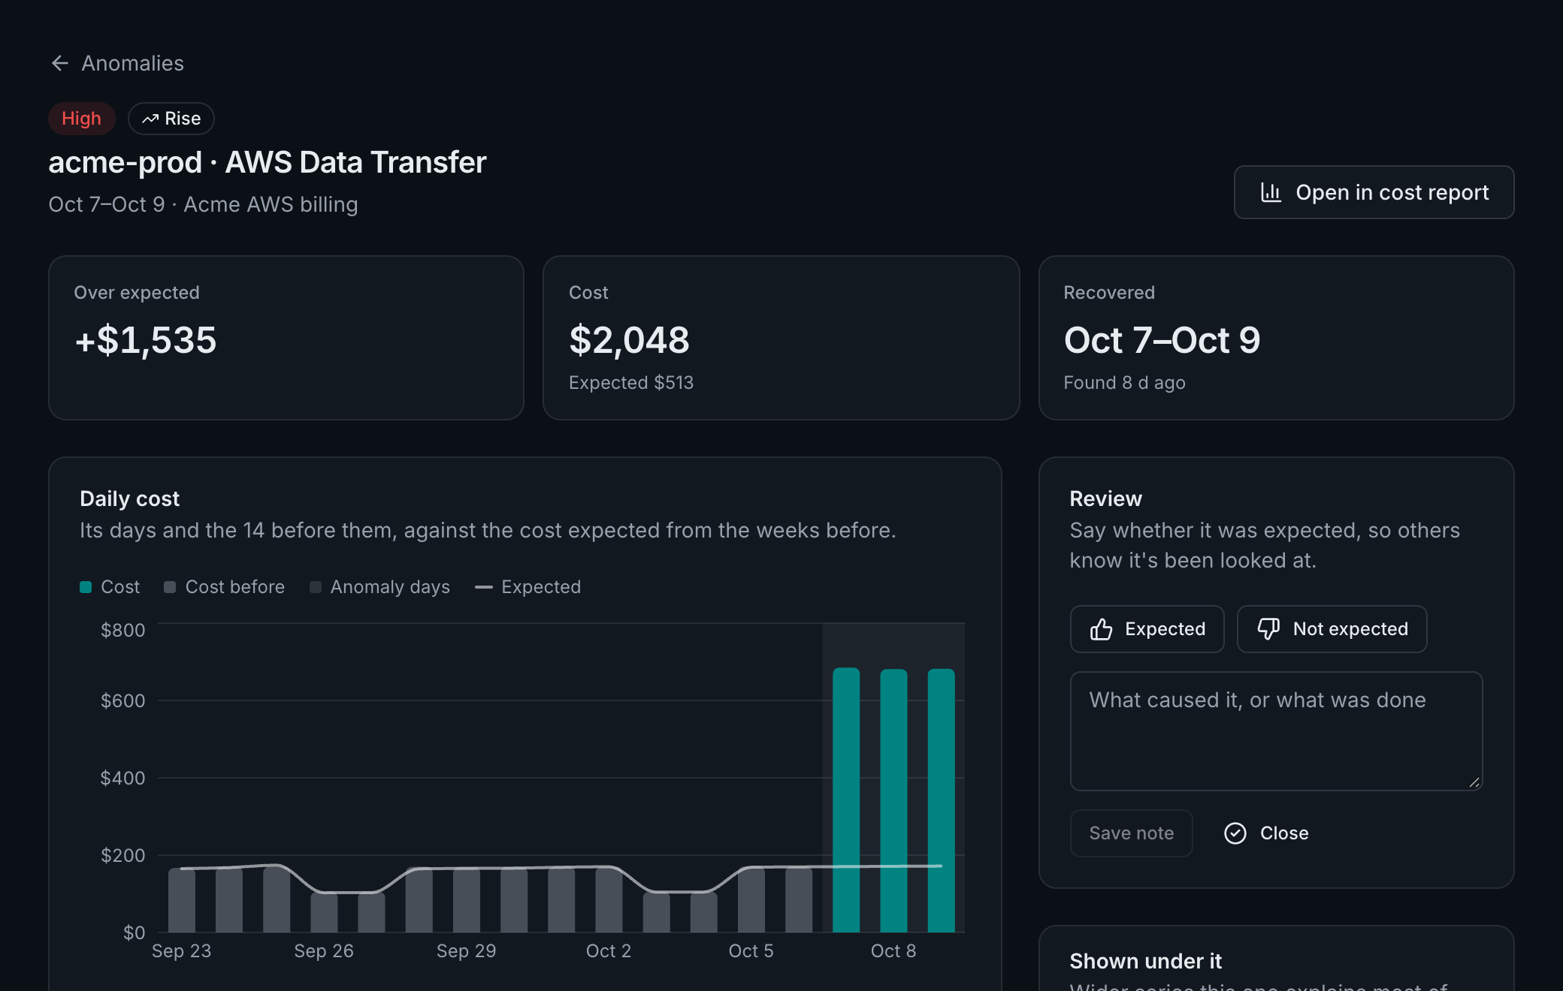
Task: Click the Save note button
Action: (x=1131, y=833)
